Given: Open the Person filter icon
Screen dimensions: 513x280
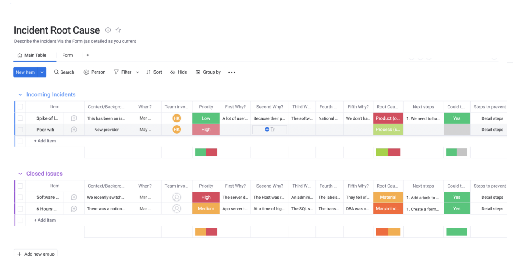Looking at the screenshot, I should click(86, 72).
